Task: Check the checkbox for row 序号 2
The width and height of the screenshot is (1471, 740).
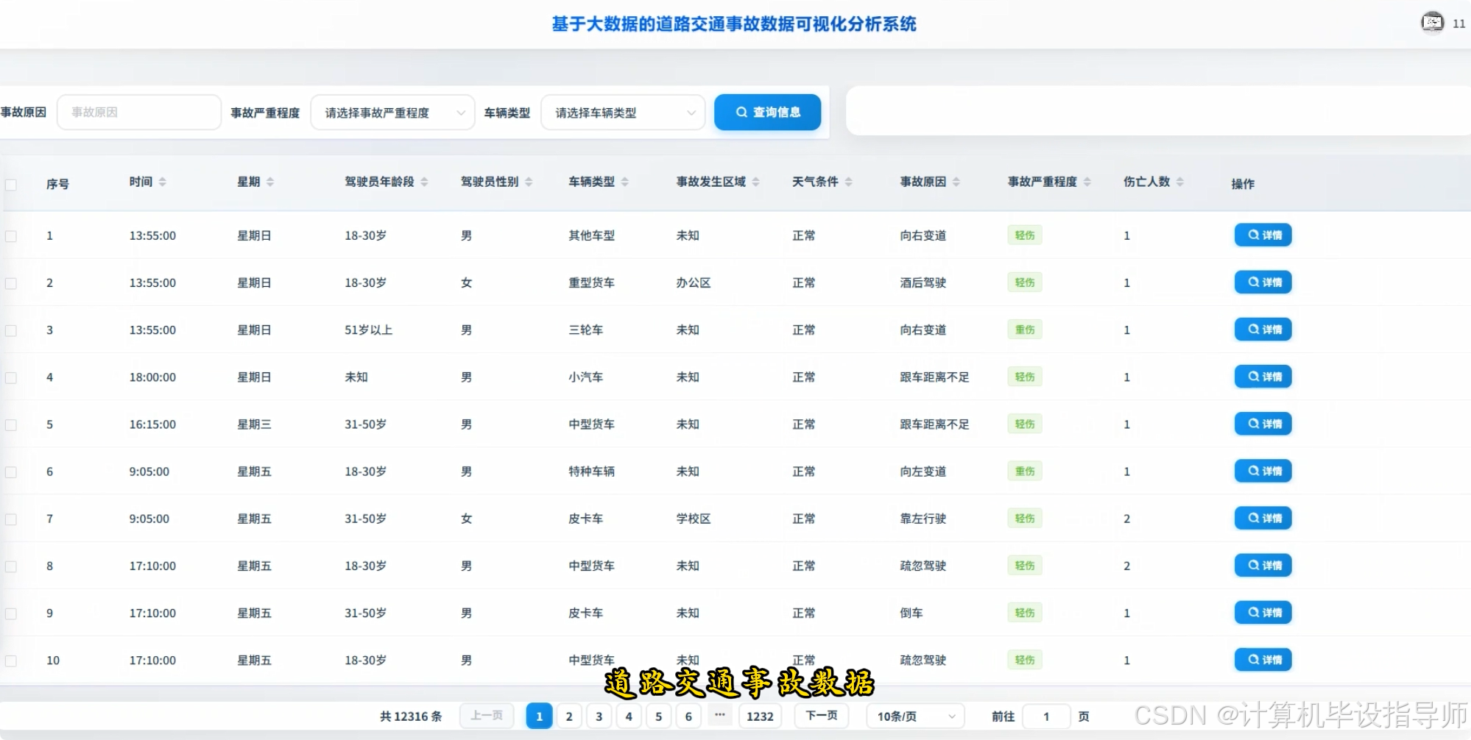Action: (10, 282)
